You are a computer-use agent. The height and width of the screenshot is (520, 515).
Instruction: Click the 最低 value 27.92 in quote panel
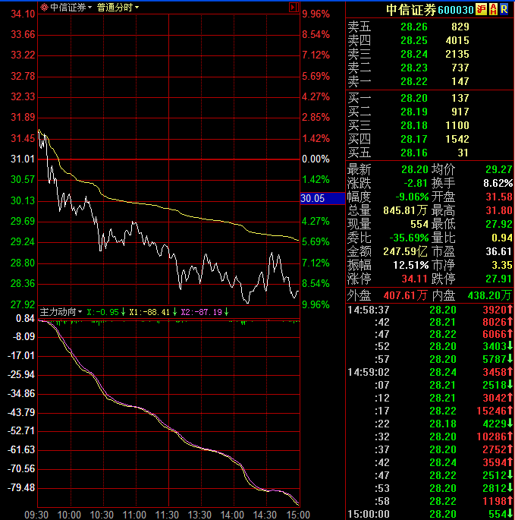click(499, 224)
